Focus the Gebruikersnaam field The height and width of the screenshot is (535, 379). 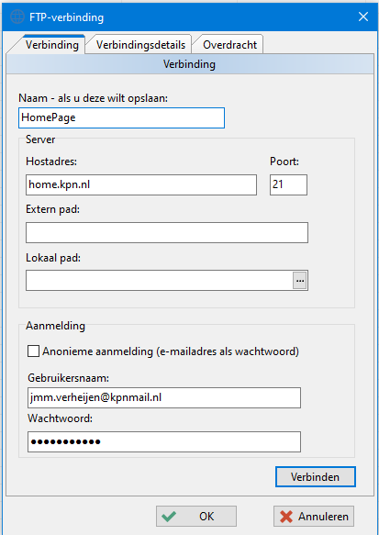(x=164, y=397)
